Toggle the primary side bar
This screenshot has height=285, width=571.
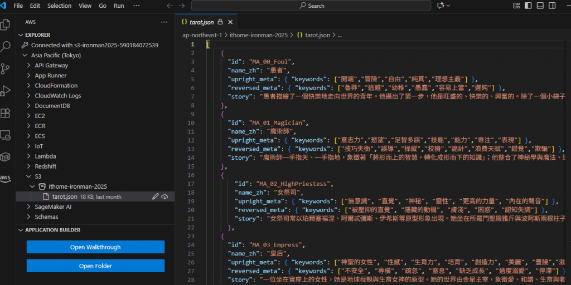point(528,6)
